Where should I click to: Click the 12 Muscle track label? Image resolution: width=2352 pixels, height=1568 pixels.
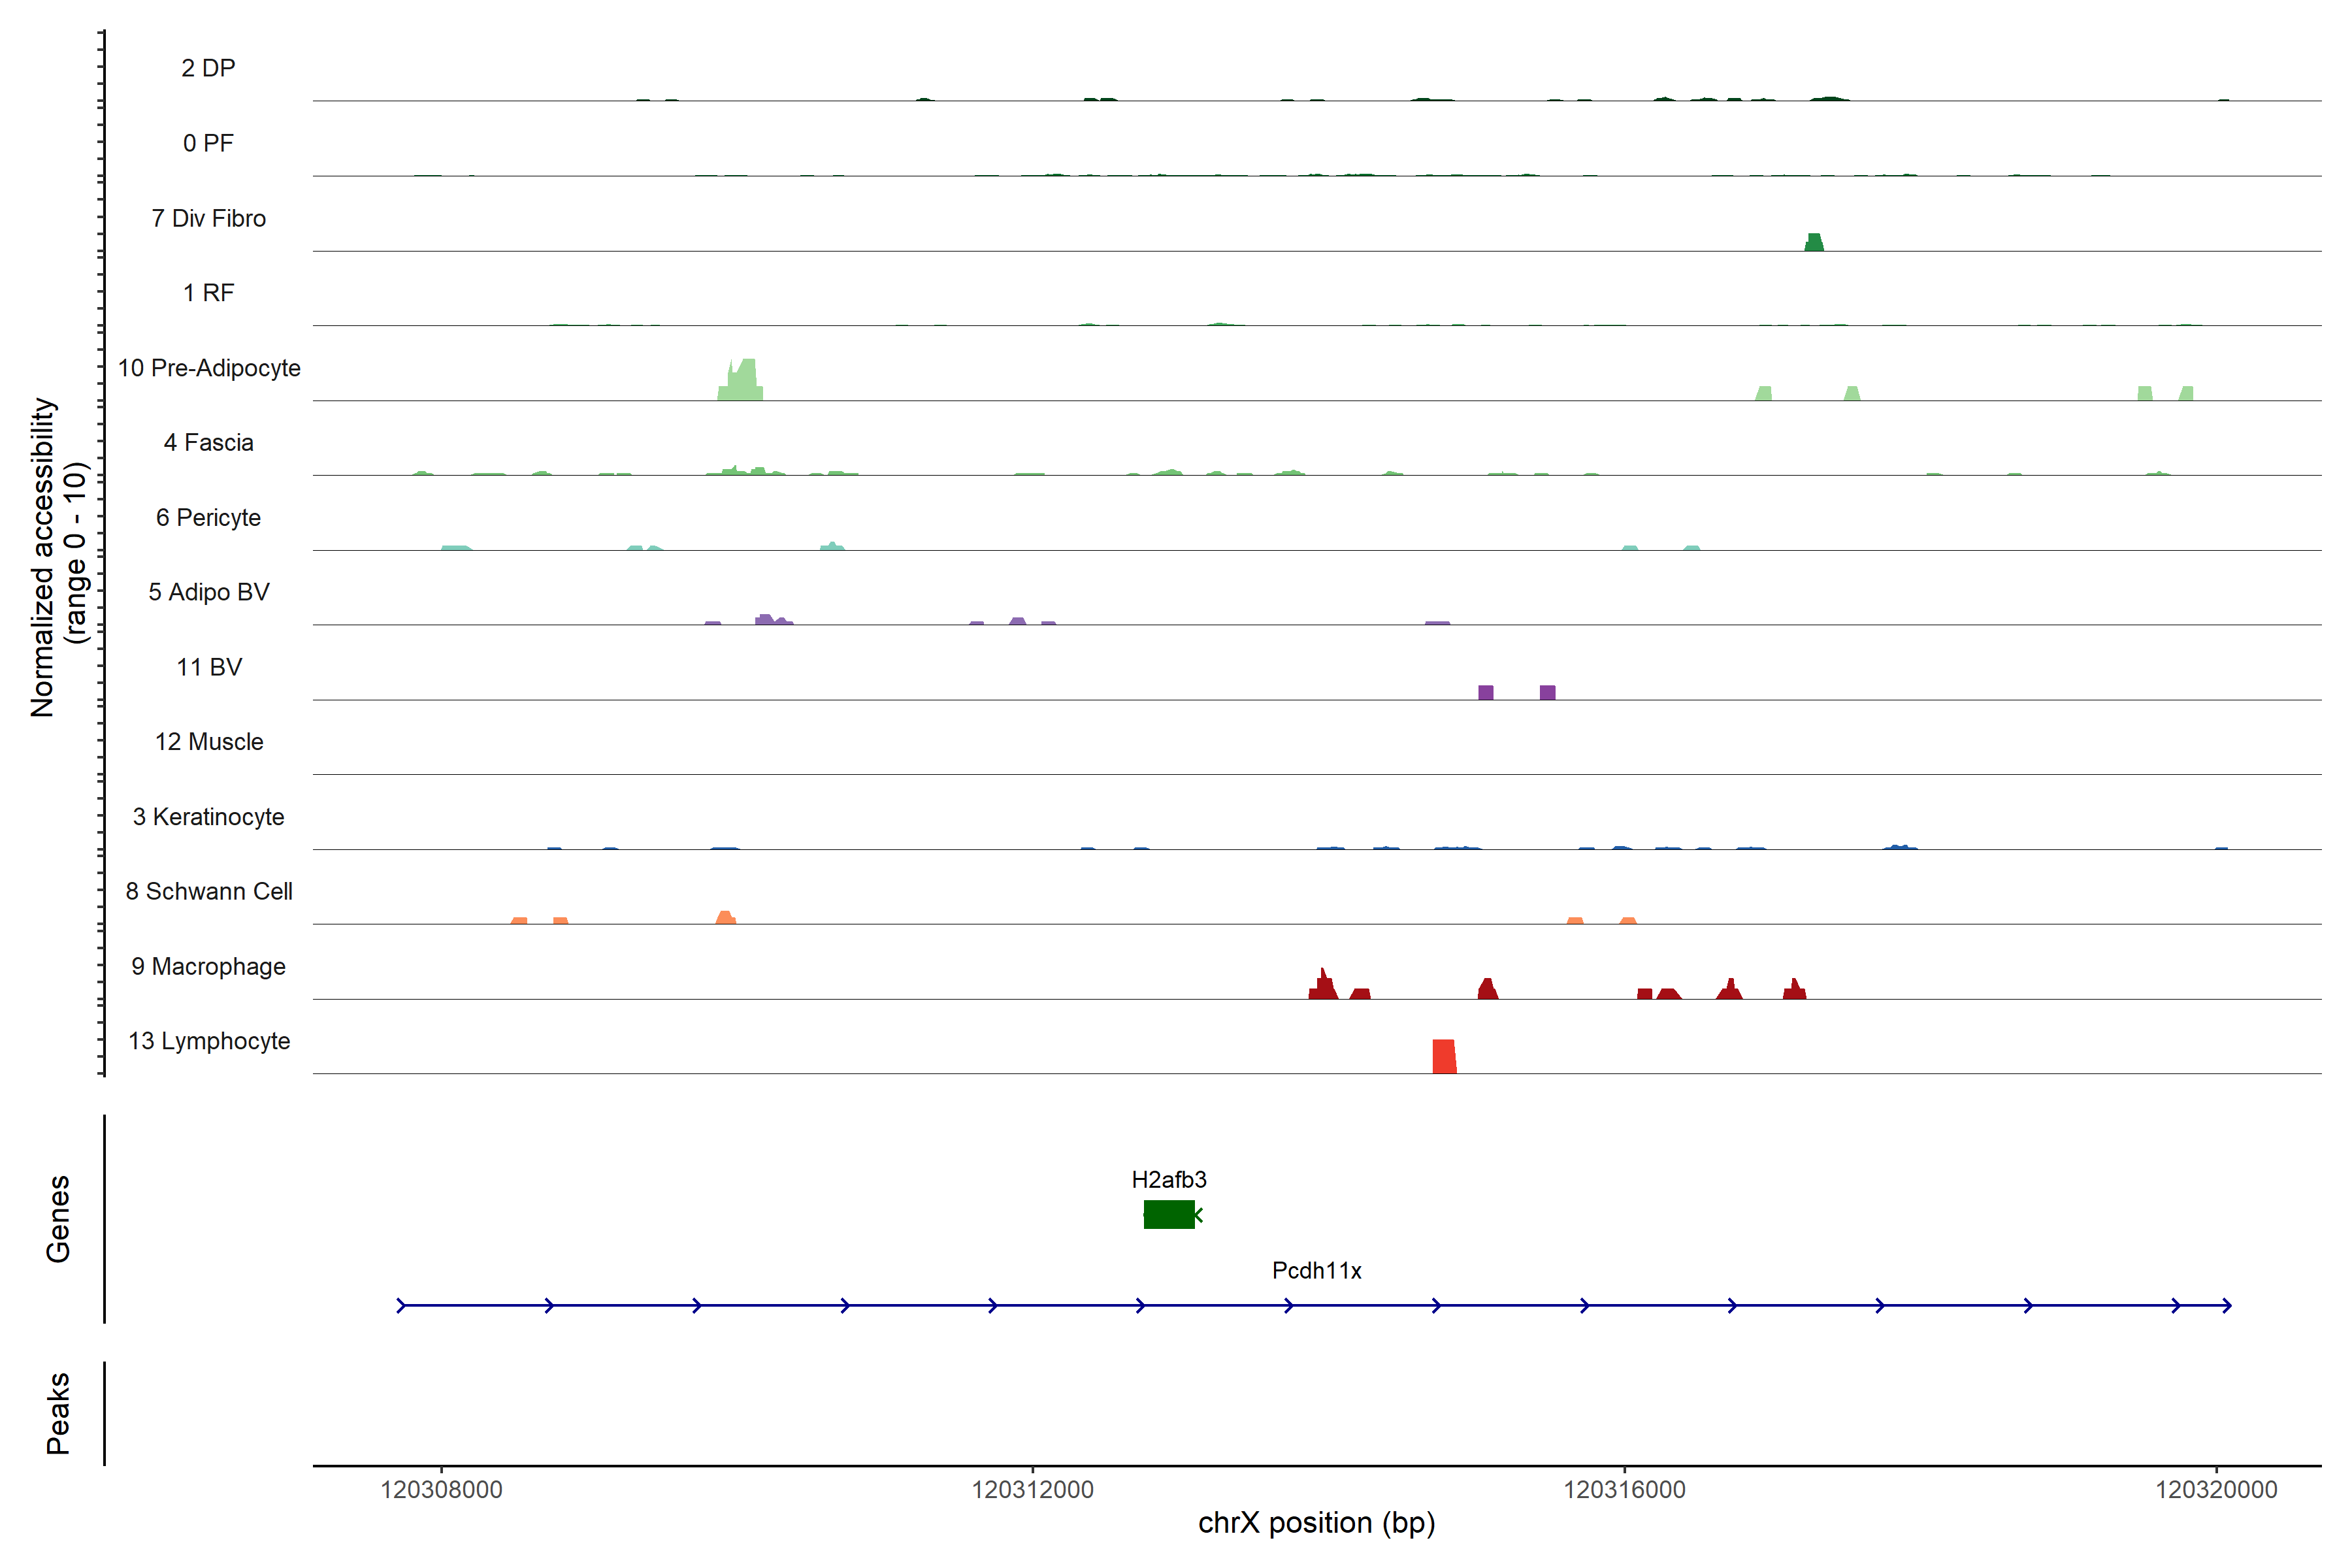pos(209,742)
